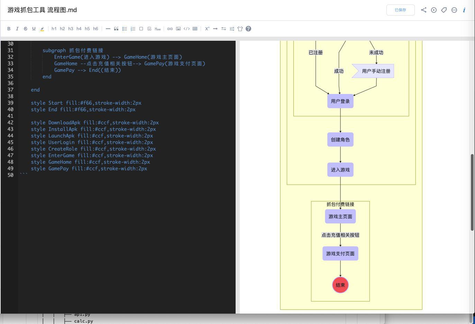Insert image

pos(178,29)
